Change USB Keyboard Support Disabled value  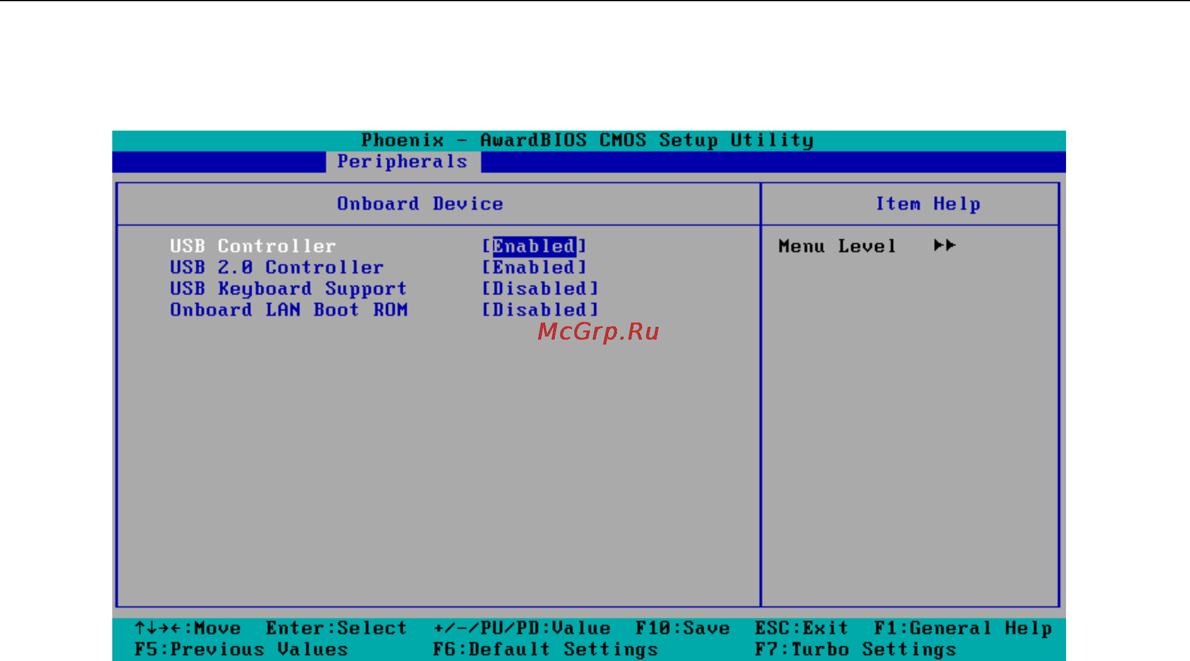click(540, 289)
